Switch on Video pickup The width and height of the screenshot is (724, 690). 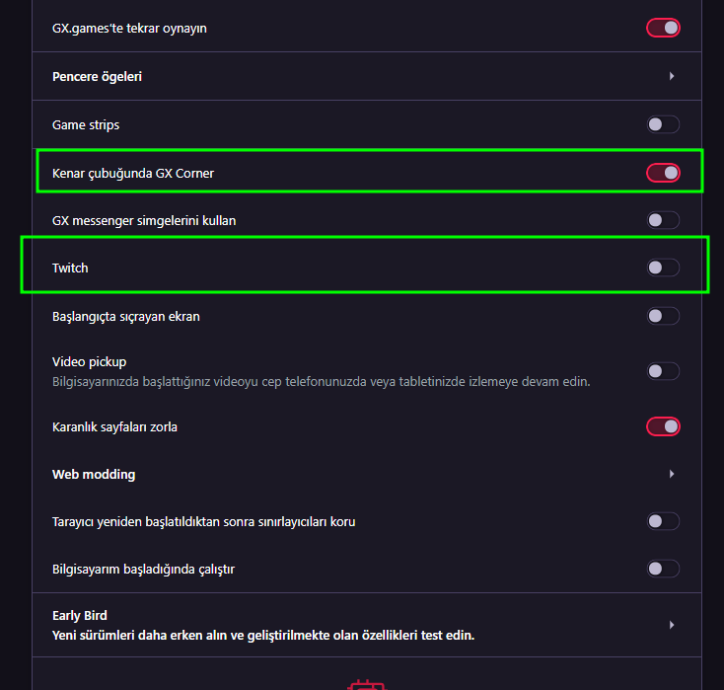pyautogui.click(x=663, y=371)
